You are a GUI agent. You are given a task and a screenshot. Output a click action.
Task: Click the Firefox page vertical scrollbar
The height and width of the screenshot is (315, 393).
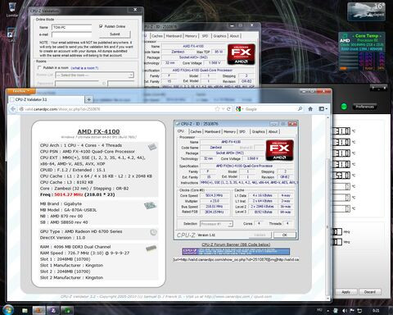click(327, 205)
